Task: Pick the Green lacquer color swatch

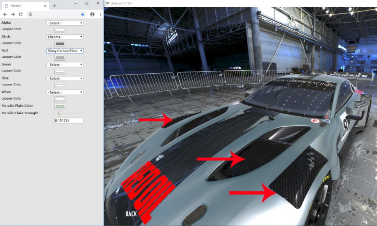Action: [x=60, y=72]
